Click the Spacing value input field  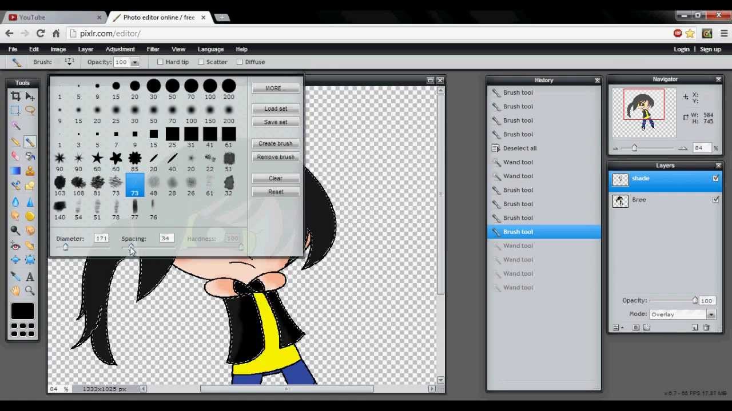[165, 239]
